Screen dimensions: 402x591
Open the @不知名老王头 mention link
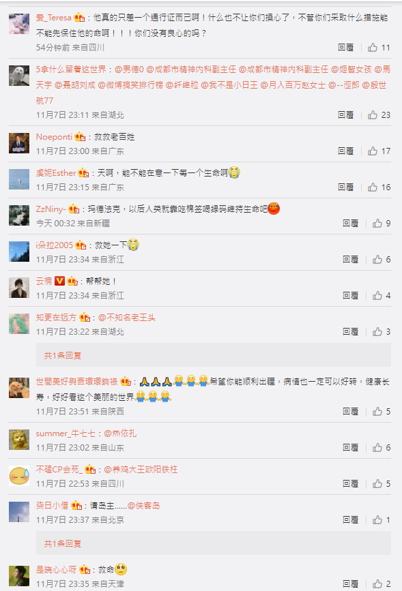127,318
